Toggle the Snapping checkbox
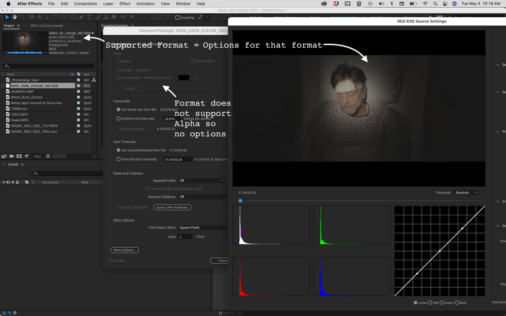 (177, 17)
